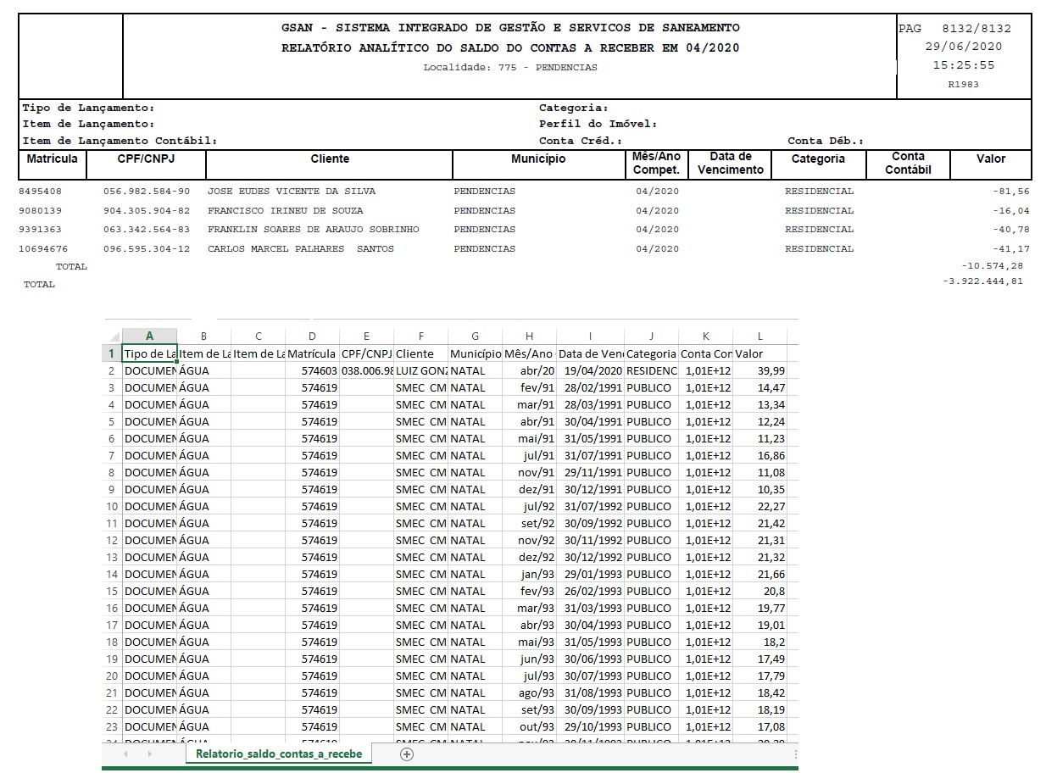Viewport: 1046px width, 773px height.
Task: Select column A header
Action: coord(149,336)
